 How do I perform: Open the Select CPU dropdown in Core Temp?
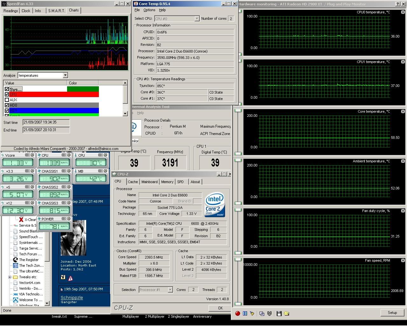tap(197, 19)
